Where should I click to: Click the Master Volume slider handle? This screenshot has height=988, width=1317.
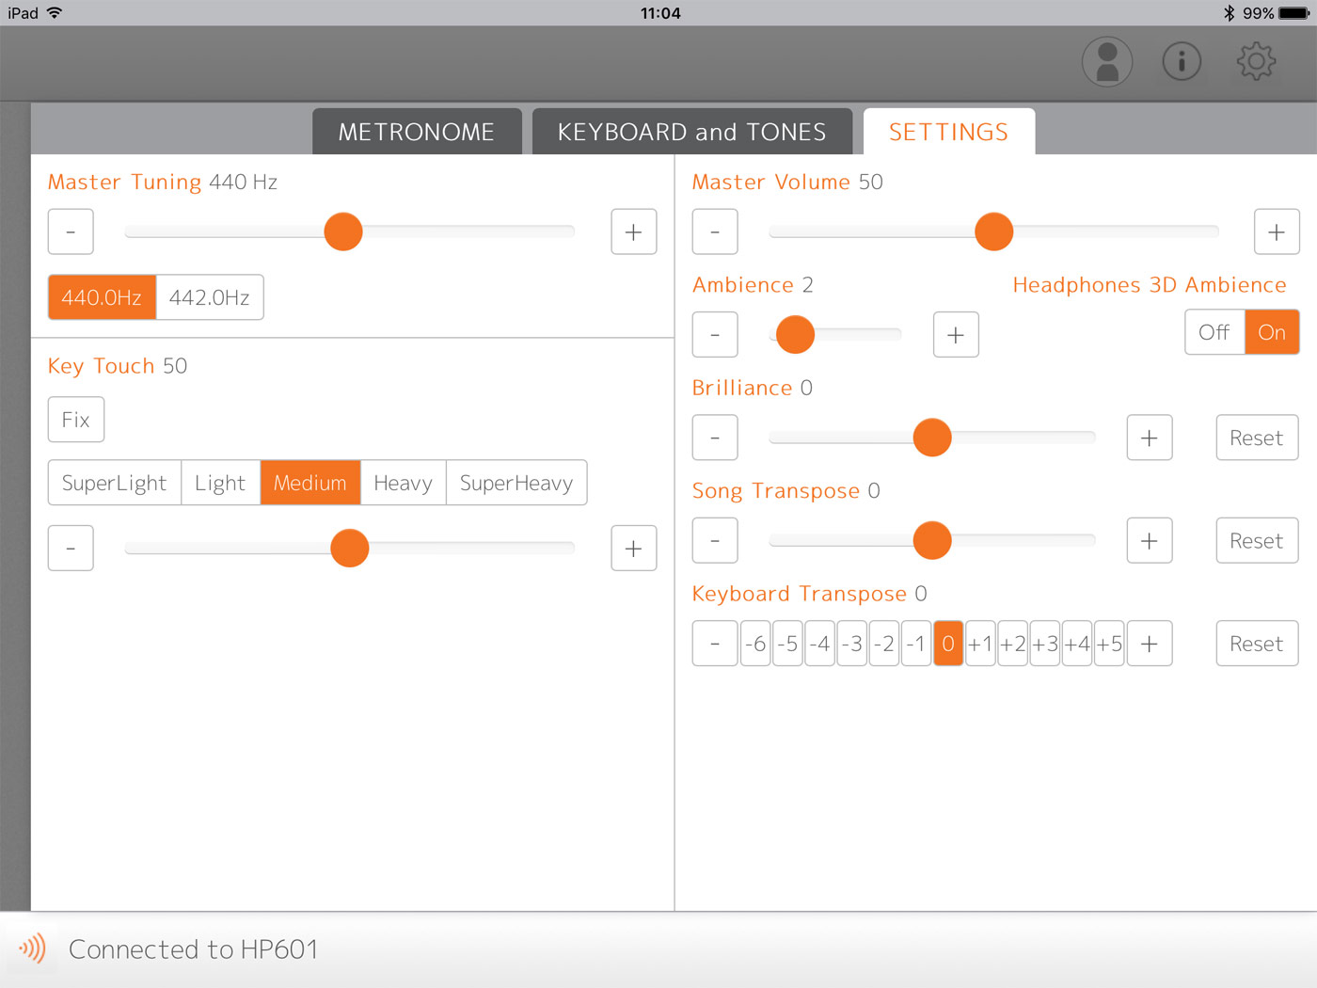coord(994,231)
